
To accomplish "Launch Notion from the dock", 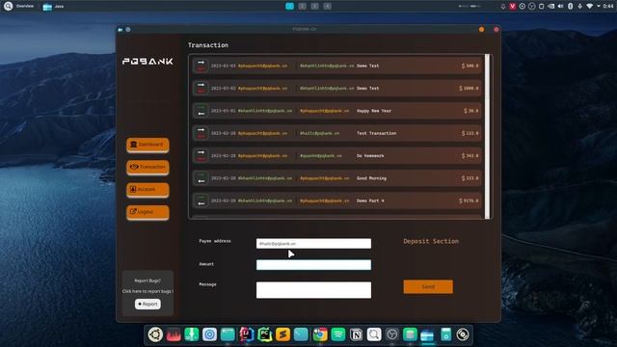I will (356, 334).
